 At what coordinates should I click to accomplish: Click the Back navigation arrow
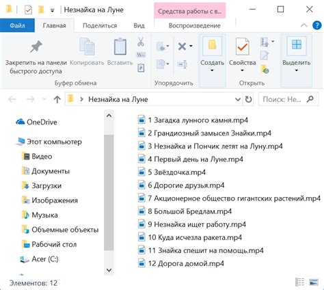pos(12,99)
